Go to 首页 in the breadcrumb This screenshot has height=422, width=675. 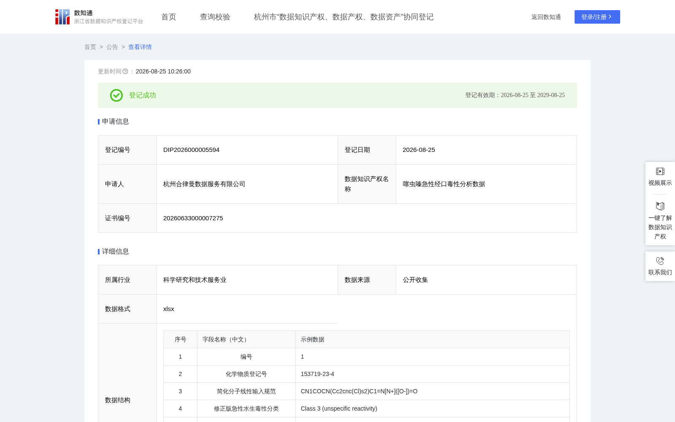pos(90,47)
